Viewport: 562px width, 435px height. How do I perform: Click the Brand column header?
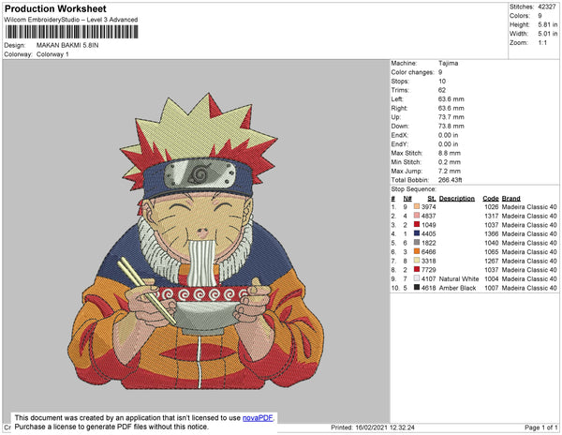[x=510, y=199]
